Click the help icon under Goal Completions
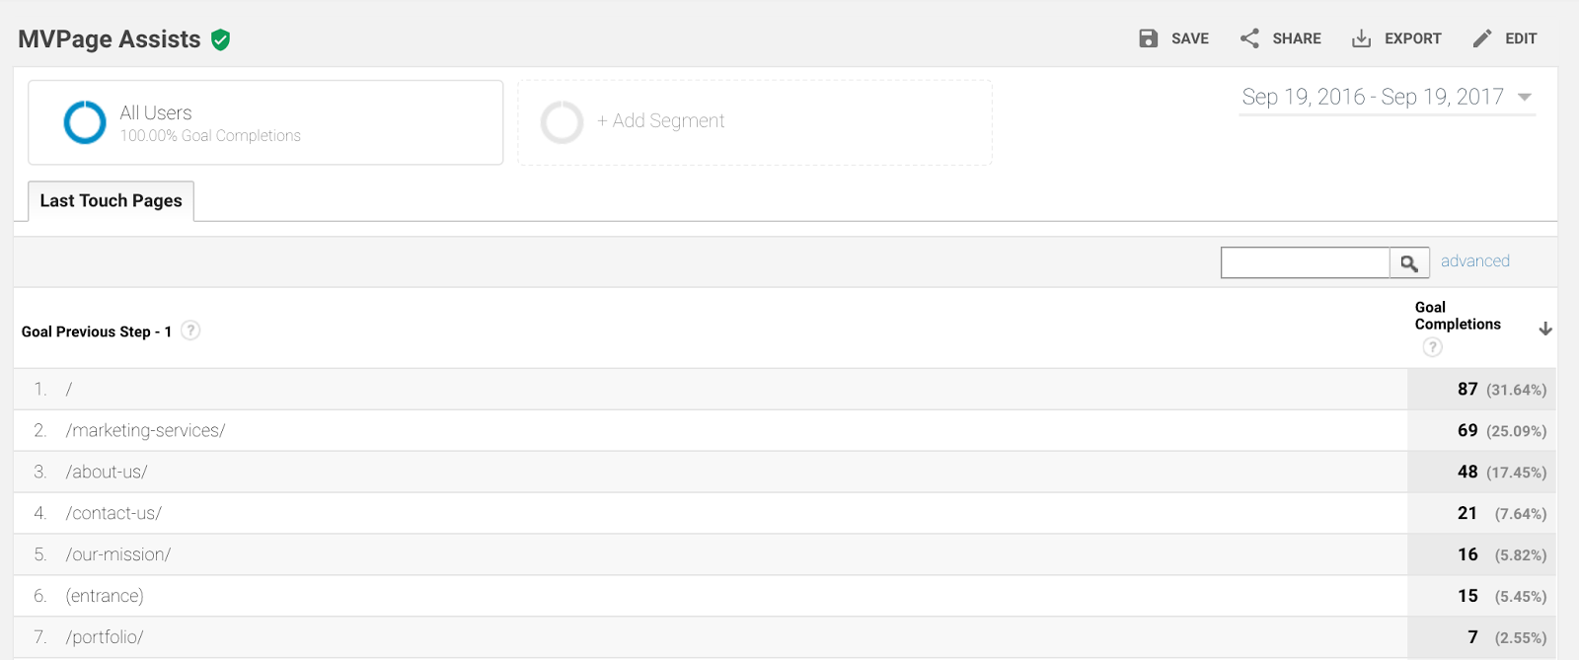This screenshot has width=1579, height=660. tap(1433, 345)
